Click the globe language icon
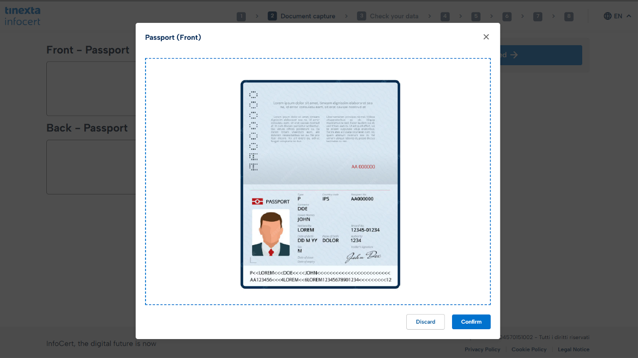The width and height of the screenshot is (638, 358). pyautogui.click(x=608, y=16)
